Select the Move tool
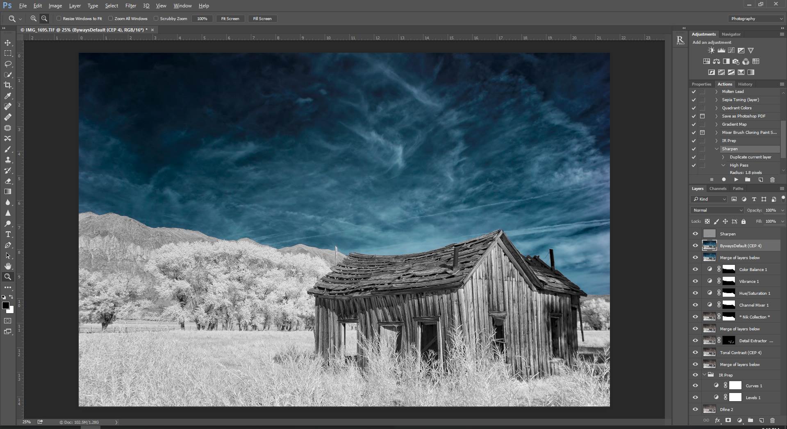Screen dimensions: 787x429 pyautogui.click(x=8, y=42)
